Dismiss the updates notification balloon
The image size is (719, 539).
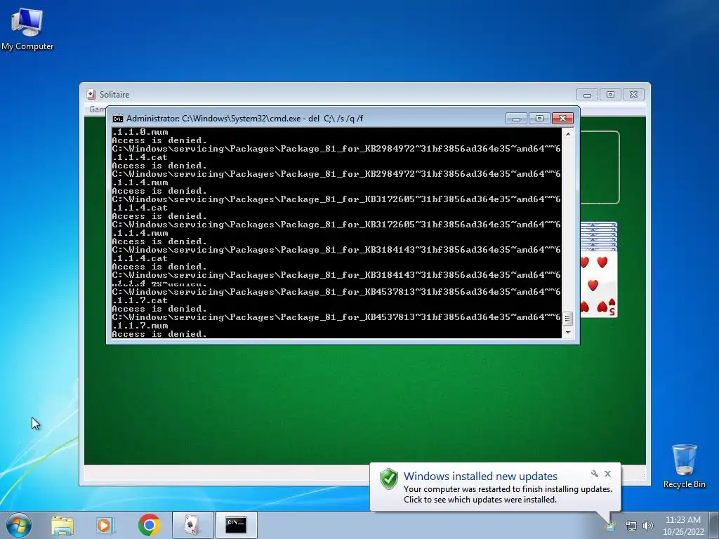point(607,474)
